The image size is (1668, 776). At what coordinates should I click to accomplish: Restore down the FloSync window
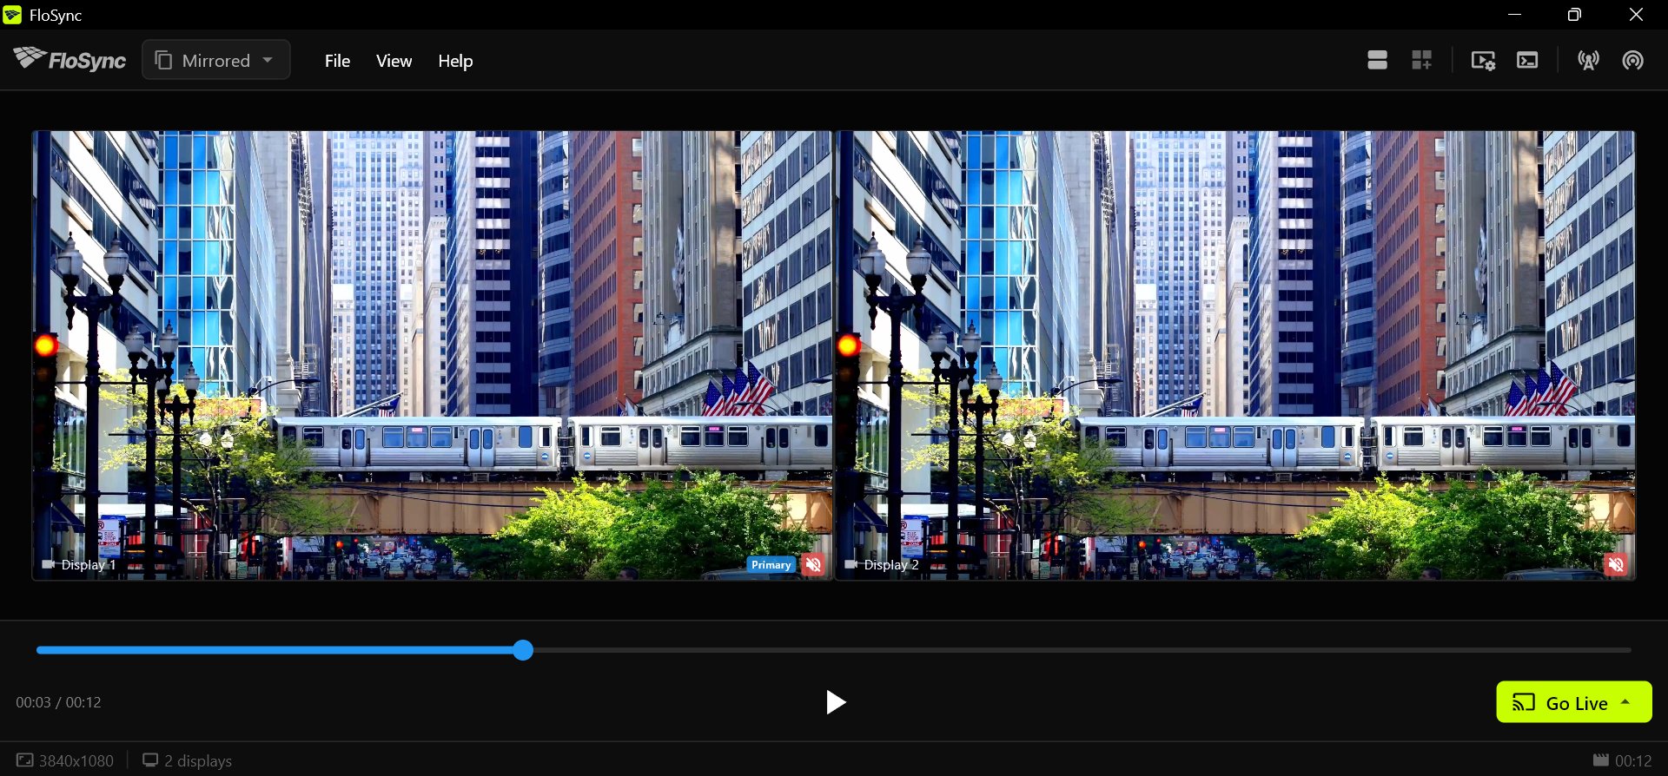tap(1574, 15)
